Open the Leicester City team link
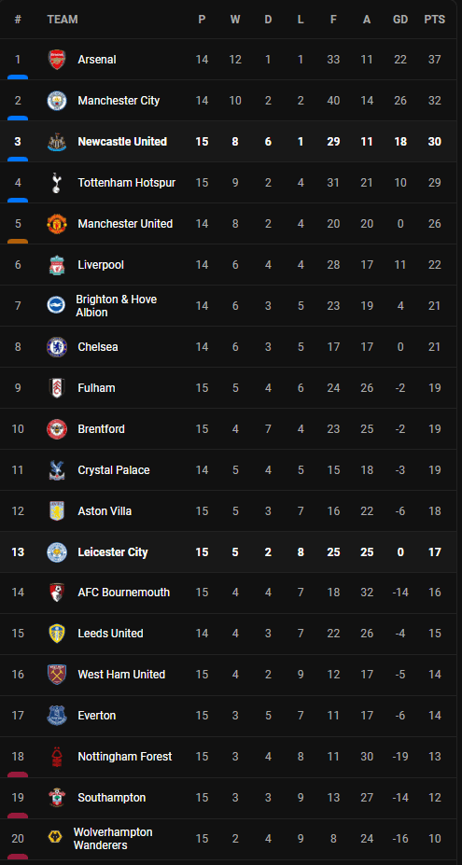462x865 pixels. coord(113,551)
